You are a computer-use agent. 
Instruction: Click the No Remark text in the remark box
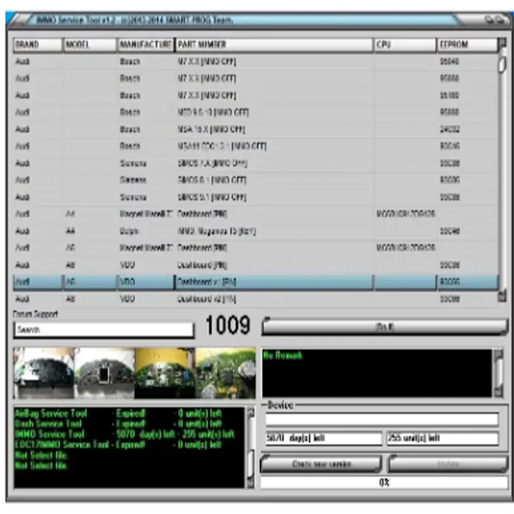283,356
